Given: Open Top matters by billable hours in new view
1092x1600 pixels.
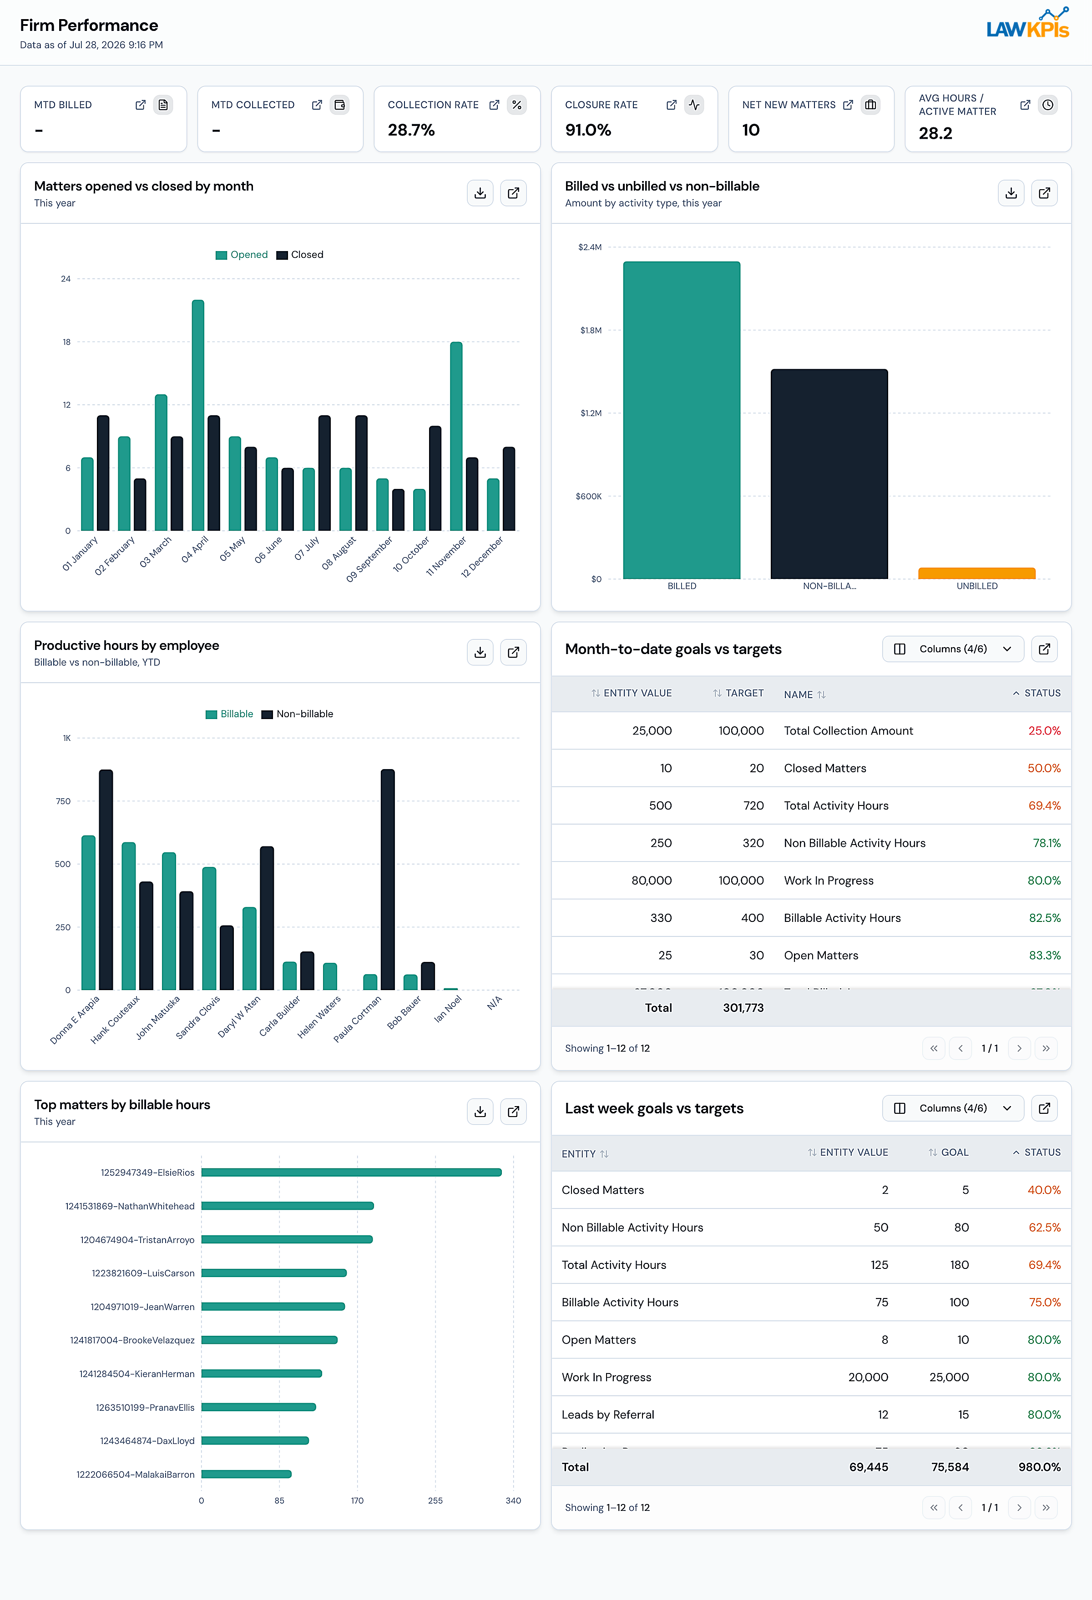Looking at the screenshot, I should (513, 1111).
